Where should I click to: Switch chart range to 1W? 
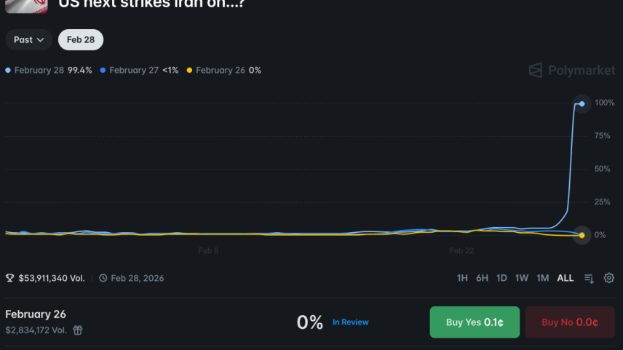pos(522,278)
